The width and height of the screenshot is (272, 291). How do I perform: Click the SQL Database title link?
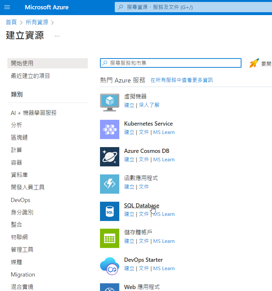pos(141,206)
